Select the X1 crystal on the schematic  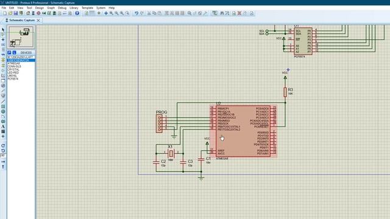(171, 154)
